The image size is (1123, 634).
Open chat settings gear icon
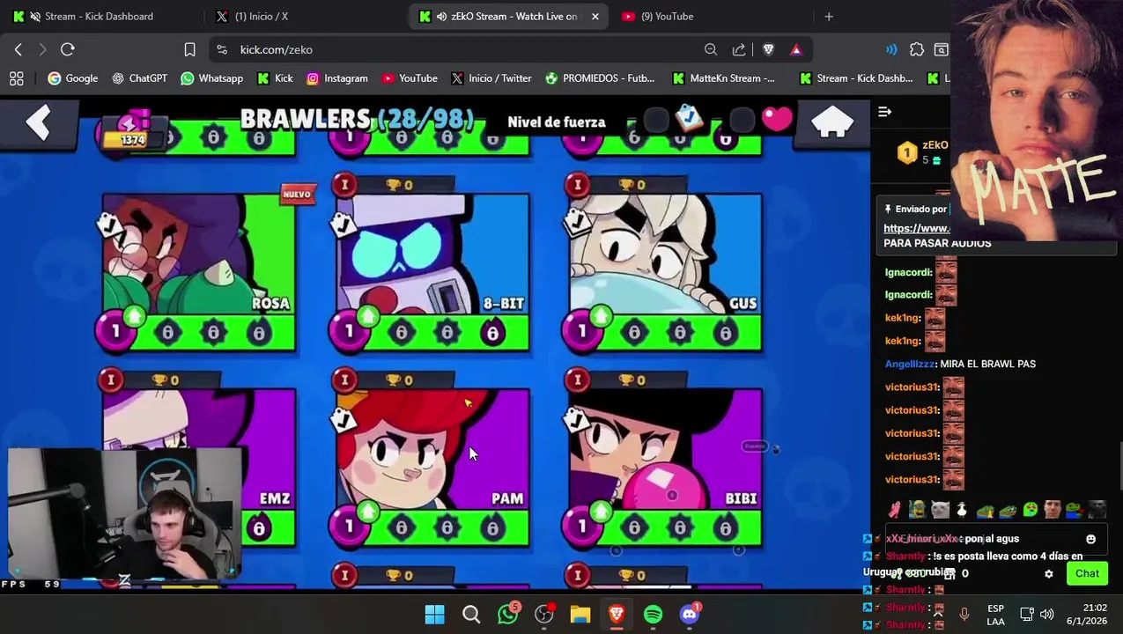[x=1048, y=574]
